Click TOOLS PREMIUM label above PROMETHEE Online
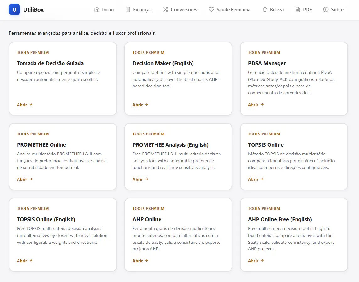The image size is (359, 282). pyautogui.click(x=33, y=134)
